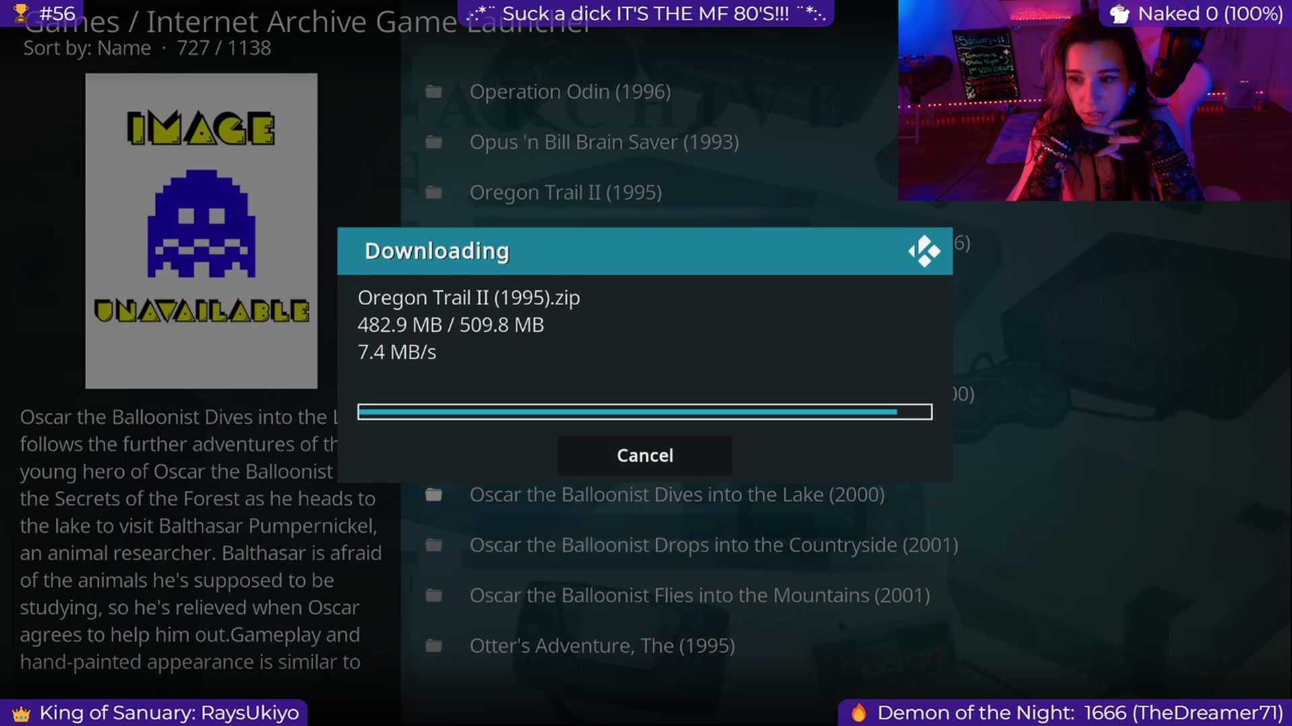Click the Kodi logo in Downloading dialog

click(x=924, y=251)
